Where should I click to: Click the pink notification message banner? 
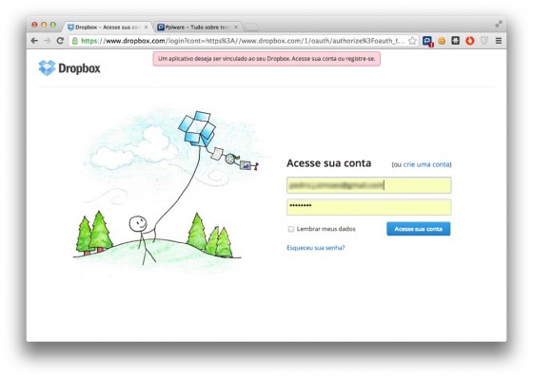click(266, 59)
